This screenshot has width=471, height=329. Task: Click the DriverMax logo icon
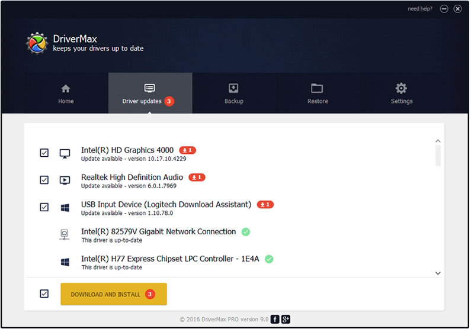37,43
